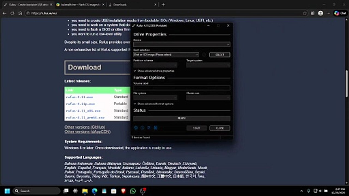Image resolution: width=349 pixels, height=196 pixels.
Task: Expand Show advanced format options
Action: pyautogui.click(x=154, y=104)
